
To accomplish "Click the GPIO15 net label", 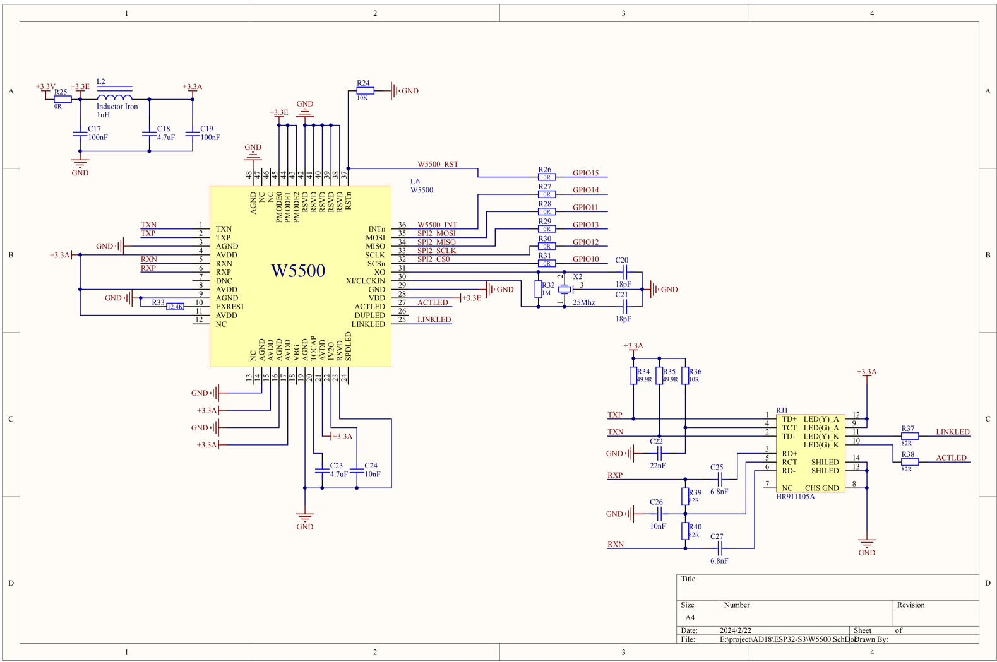I will [585, 173].
